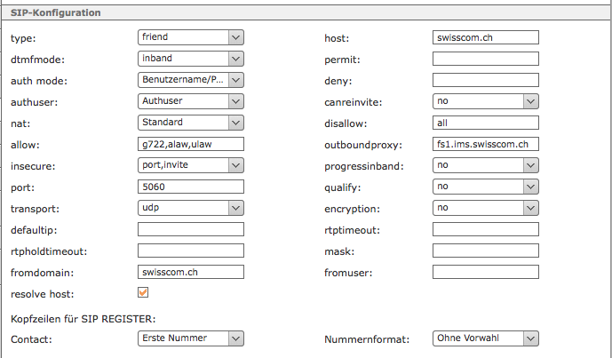Open the transport dropdown showing udp

[191, 208]
